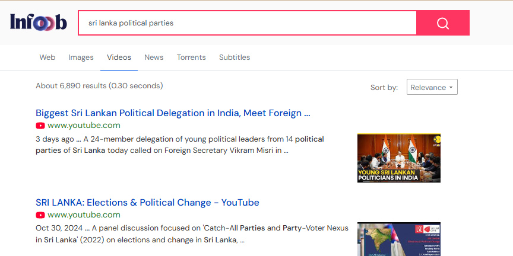Open the Infoob logo homepage
Image resolution: width=513 pixels, height=256 pixels.
point(39,23)
